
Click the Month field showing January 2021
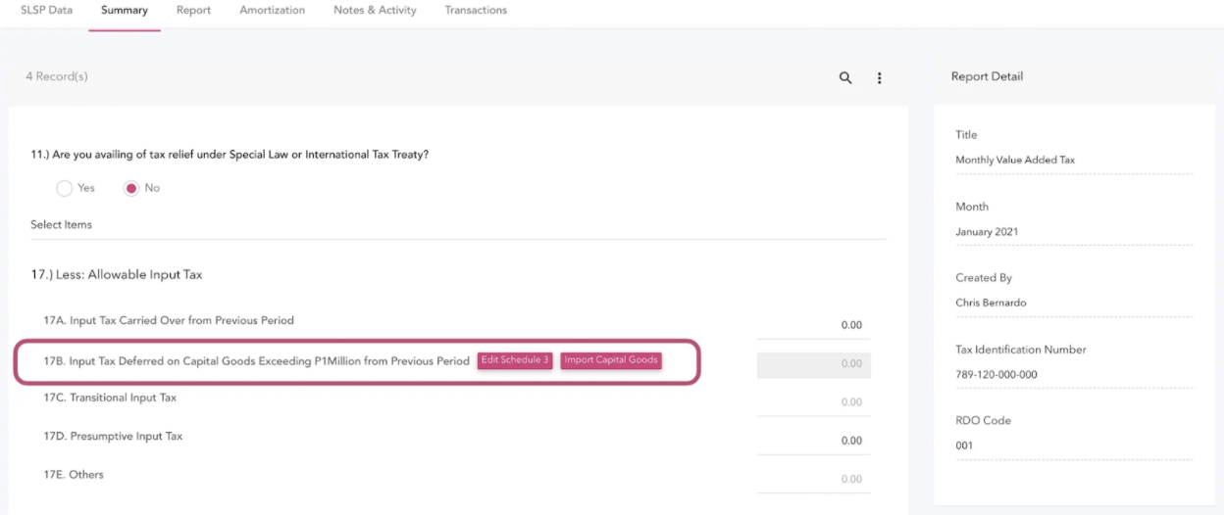(x=1073, y=232)
